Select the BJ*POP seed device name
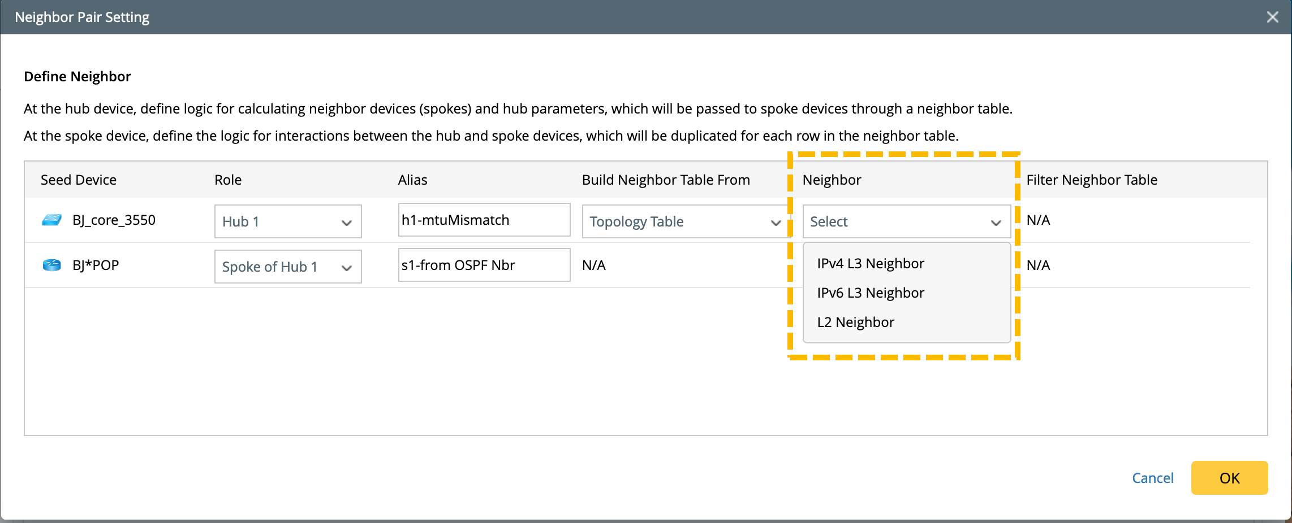 96,265
